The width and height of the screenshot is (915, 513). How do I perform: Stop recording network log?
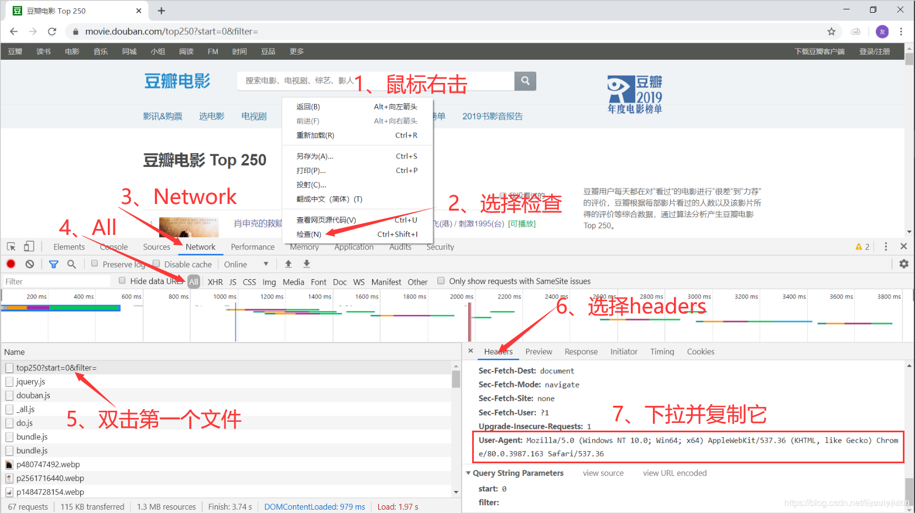coord(11,264)
